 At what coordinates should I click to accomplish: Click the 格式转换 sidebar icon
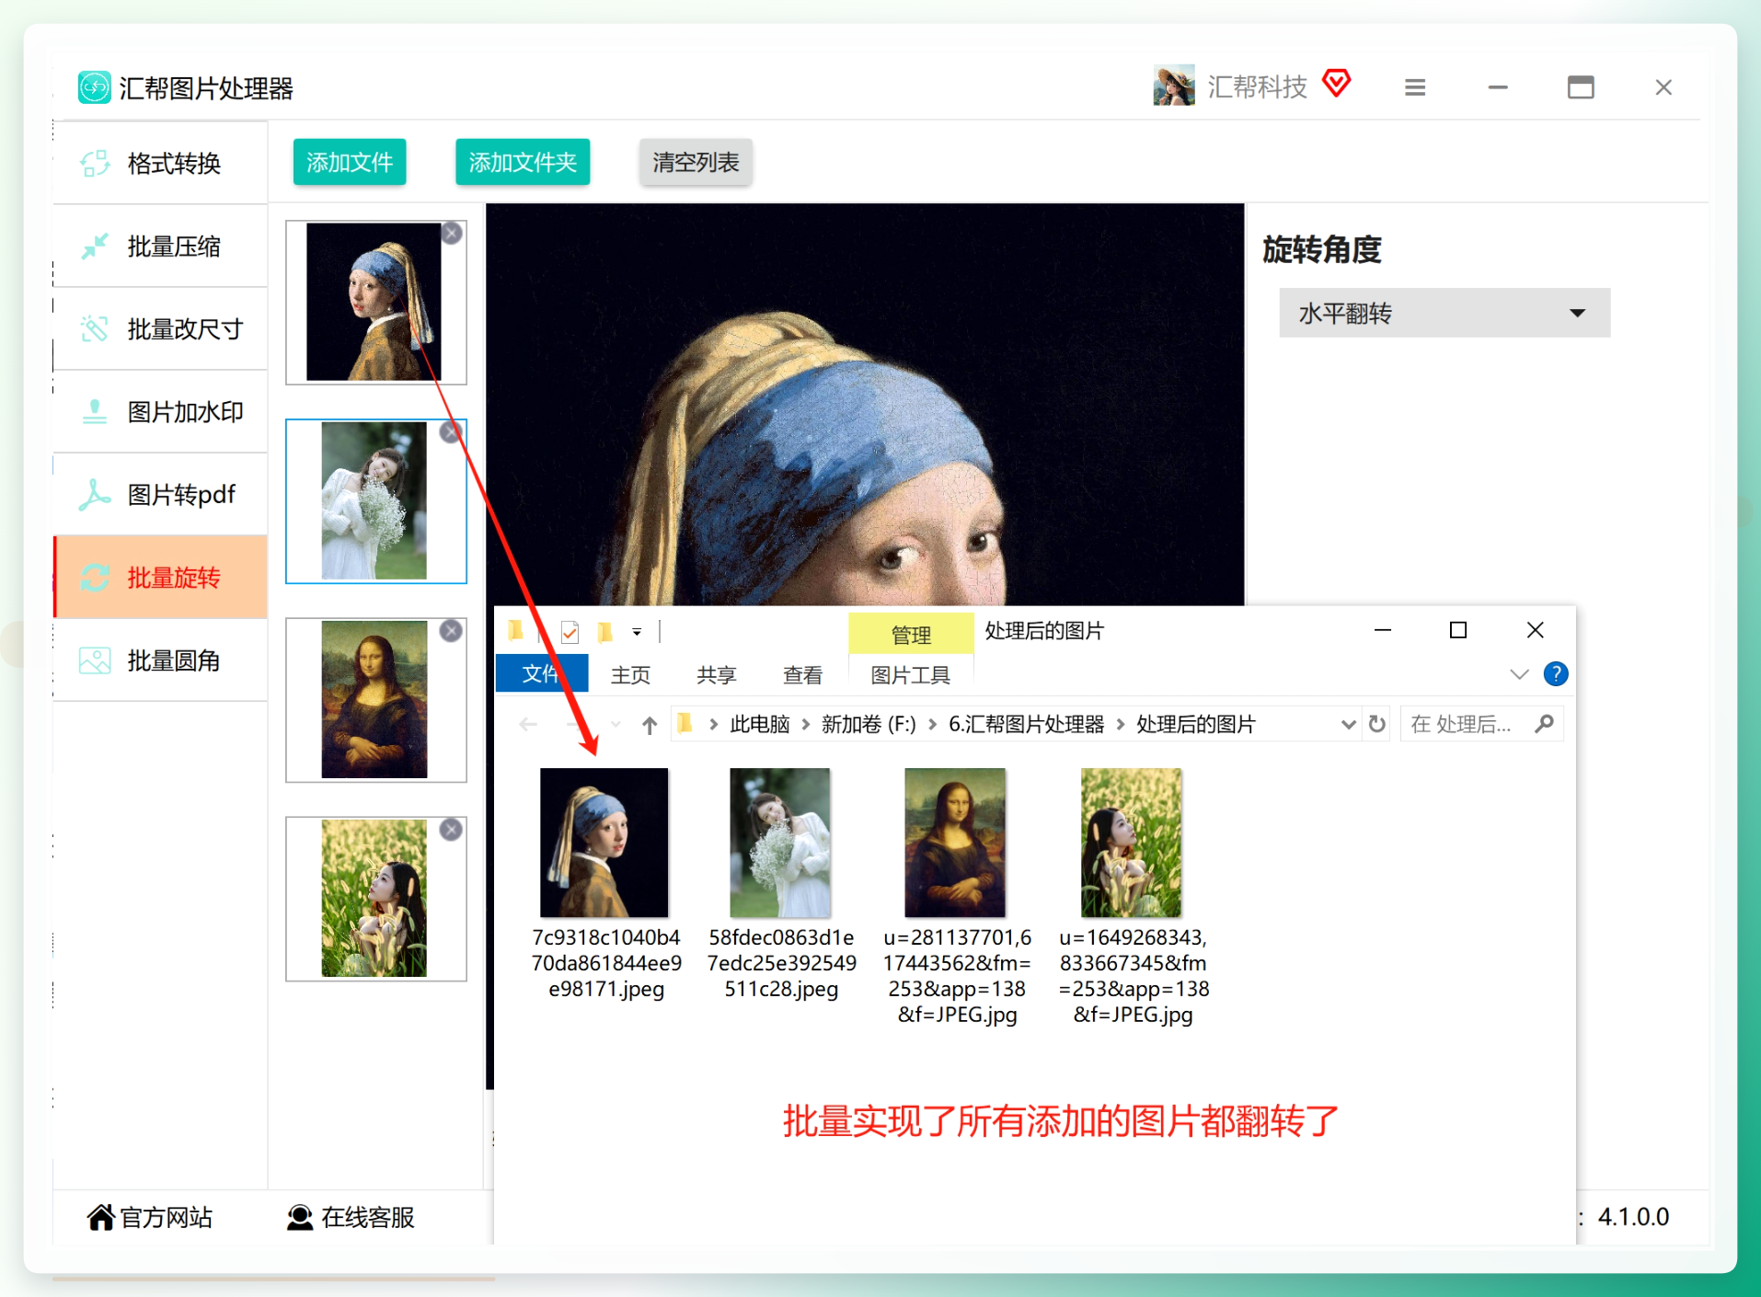[95, 164]
